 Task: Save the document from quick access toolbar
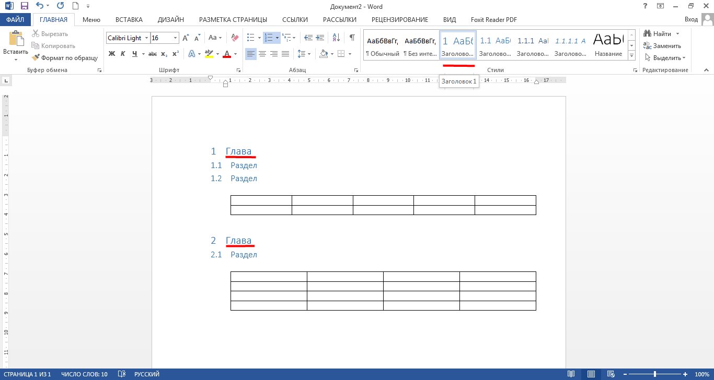(x=24, y=6)
